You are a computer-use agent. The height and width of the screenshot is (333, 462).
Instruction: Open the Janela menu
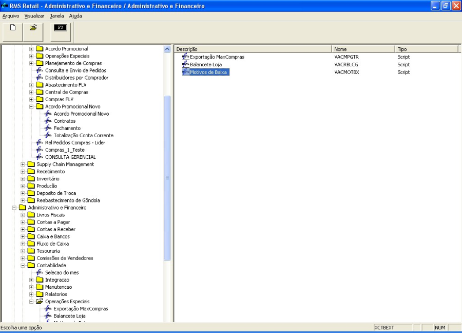56,16
